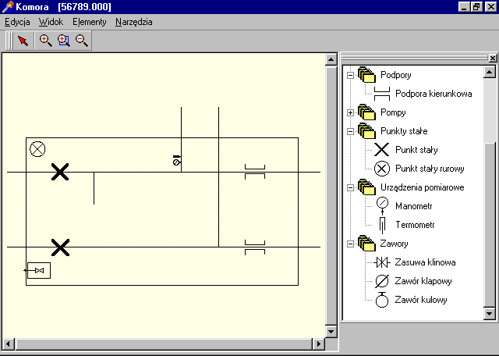Select the Zasuwa klinowa valve symbol
Viewport: 499px width, 356px height.
coord(382,262)
